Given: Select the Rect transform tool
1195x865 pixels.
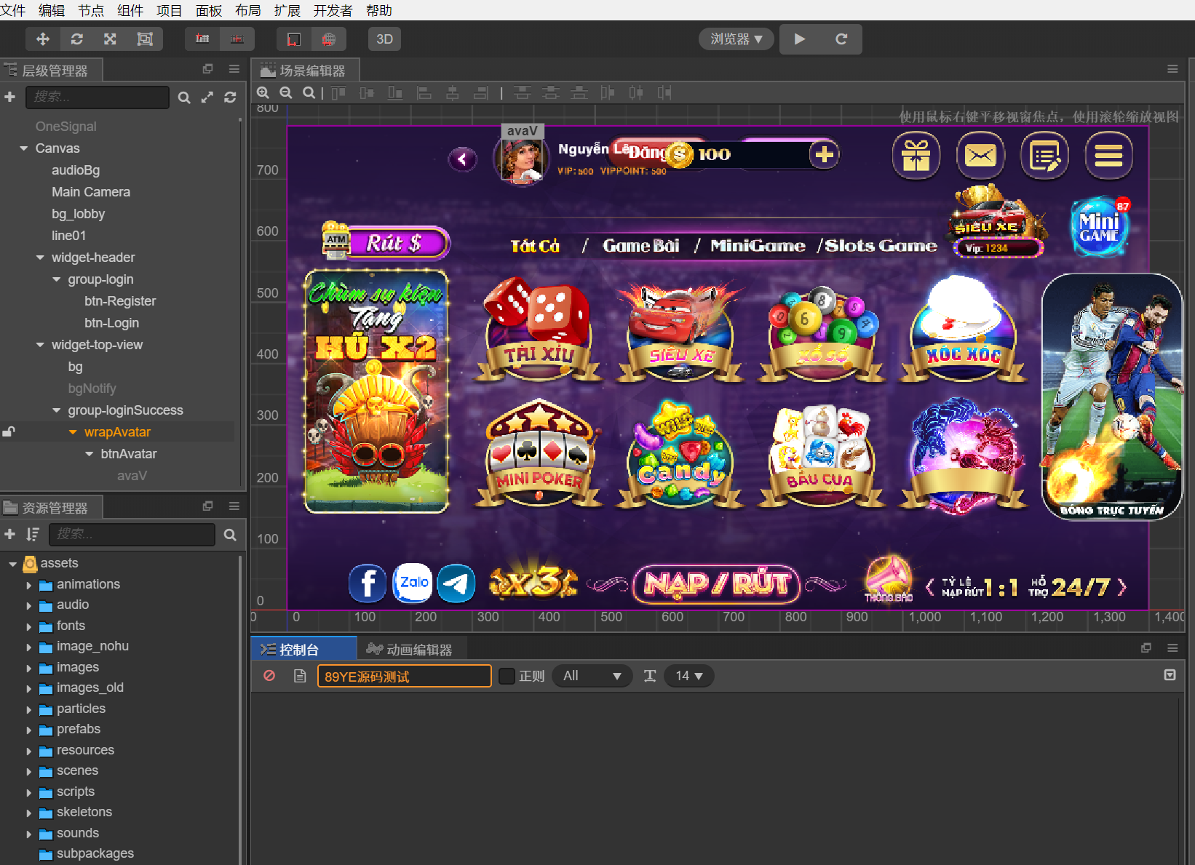Looking at the screenshot, I should click(x=145, y=39).
